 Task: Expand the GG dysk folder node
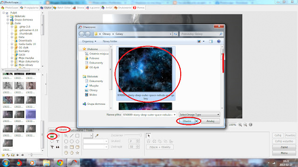[12, 47]
